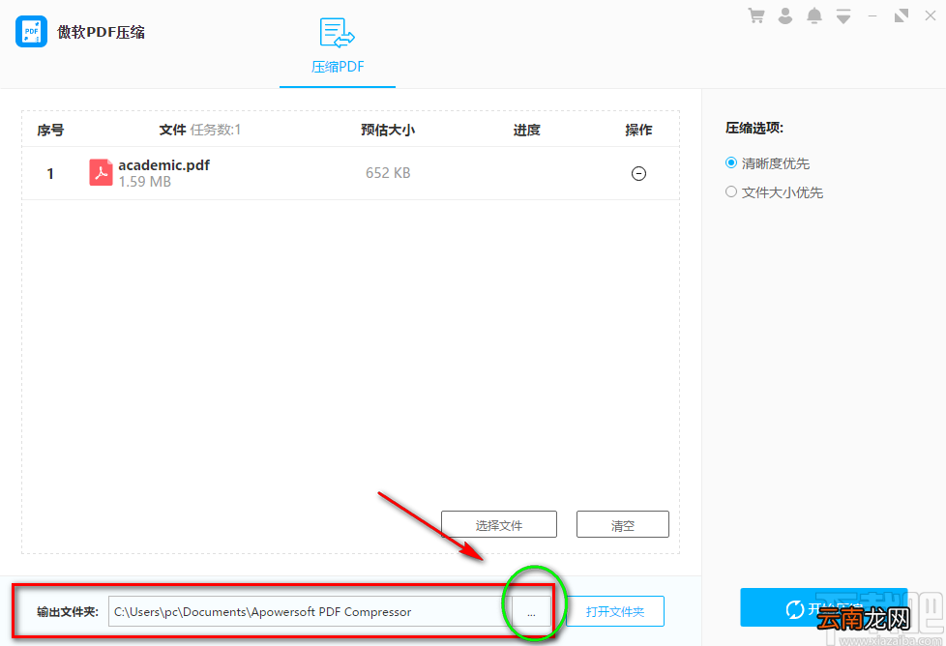
Task: Browse output folder with the ... button
Action: pos(531,611)
